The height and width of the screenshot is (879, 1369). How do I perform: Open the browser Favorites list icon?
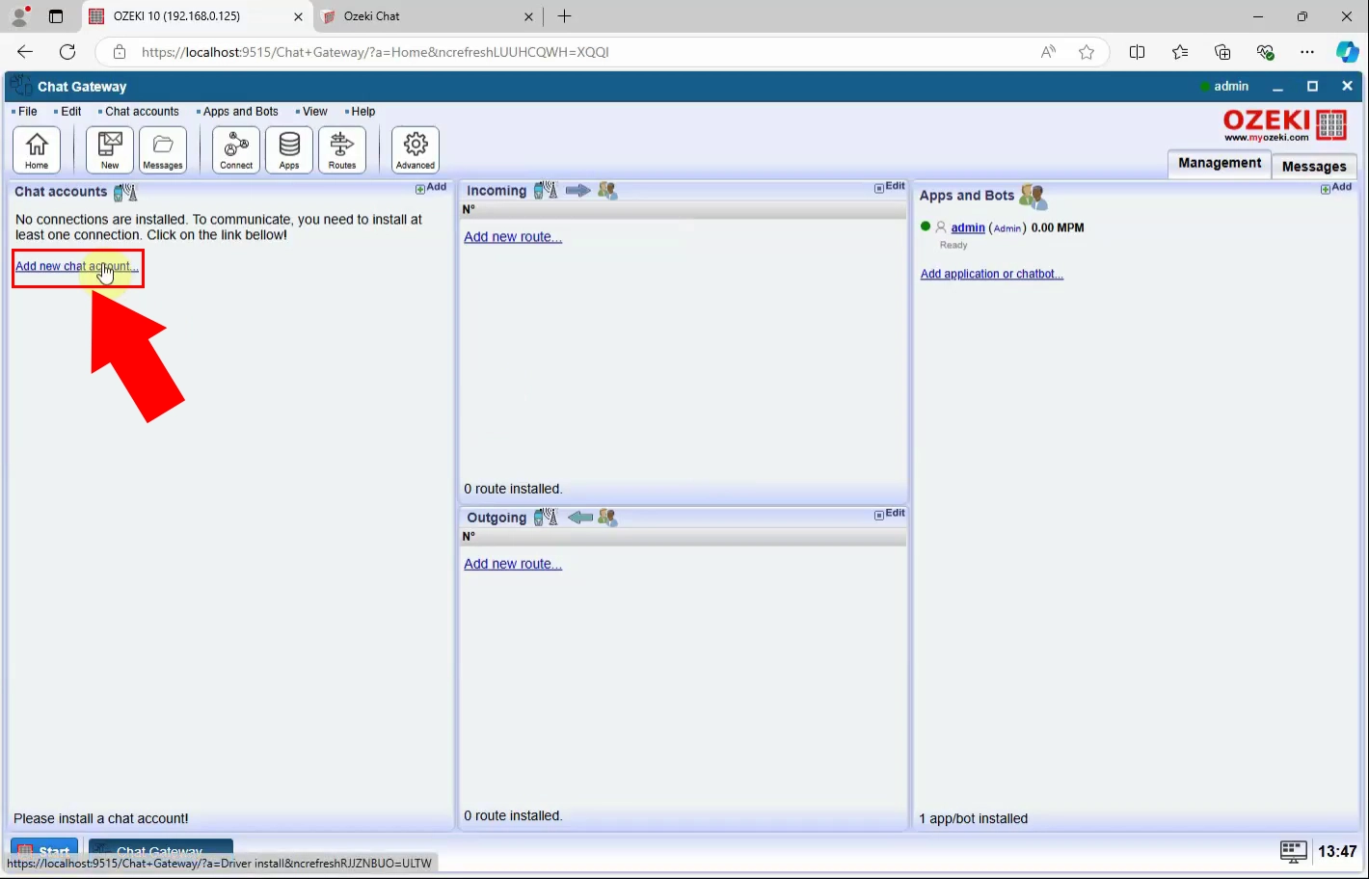tap(1180, 52)
